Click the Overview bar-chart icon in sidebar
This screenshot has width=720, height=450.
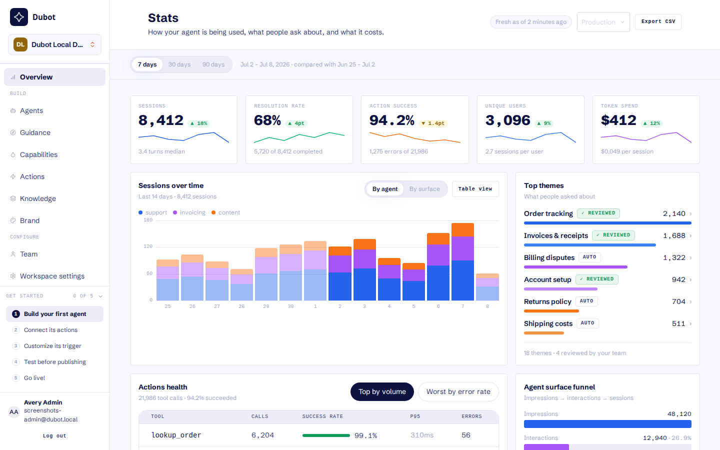coord(13,77)
